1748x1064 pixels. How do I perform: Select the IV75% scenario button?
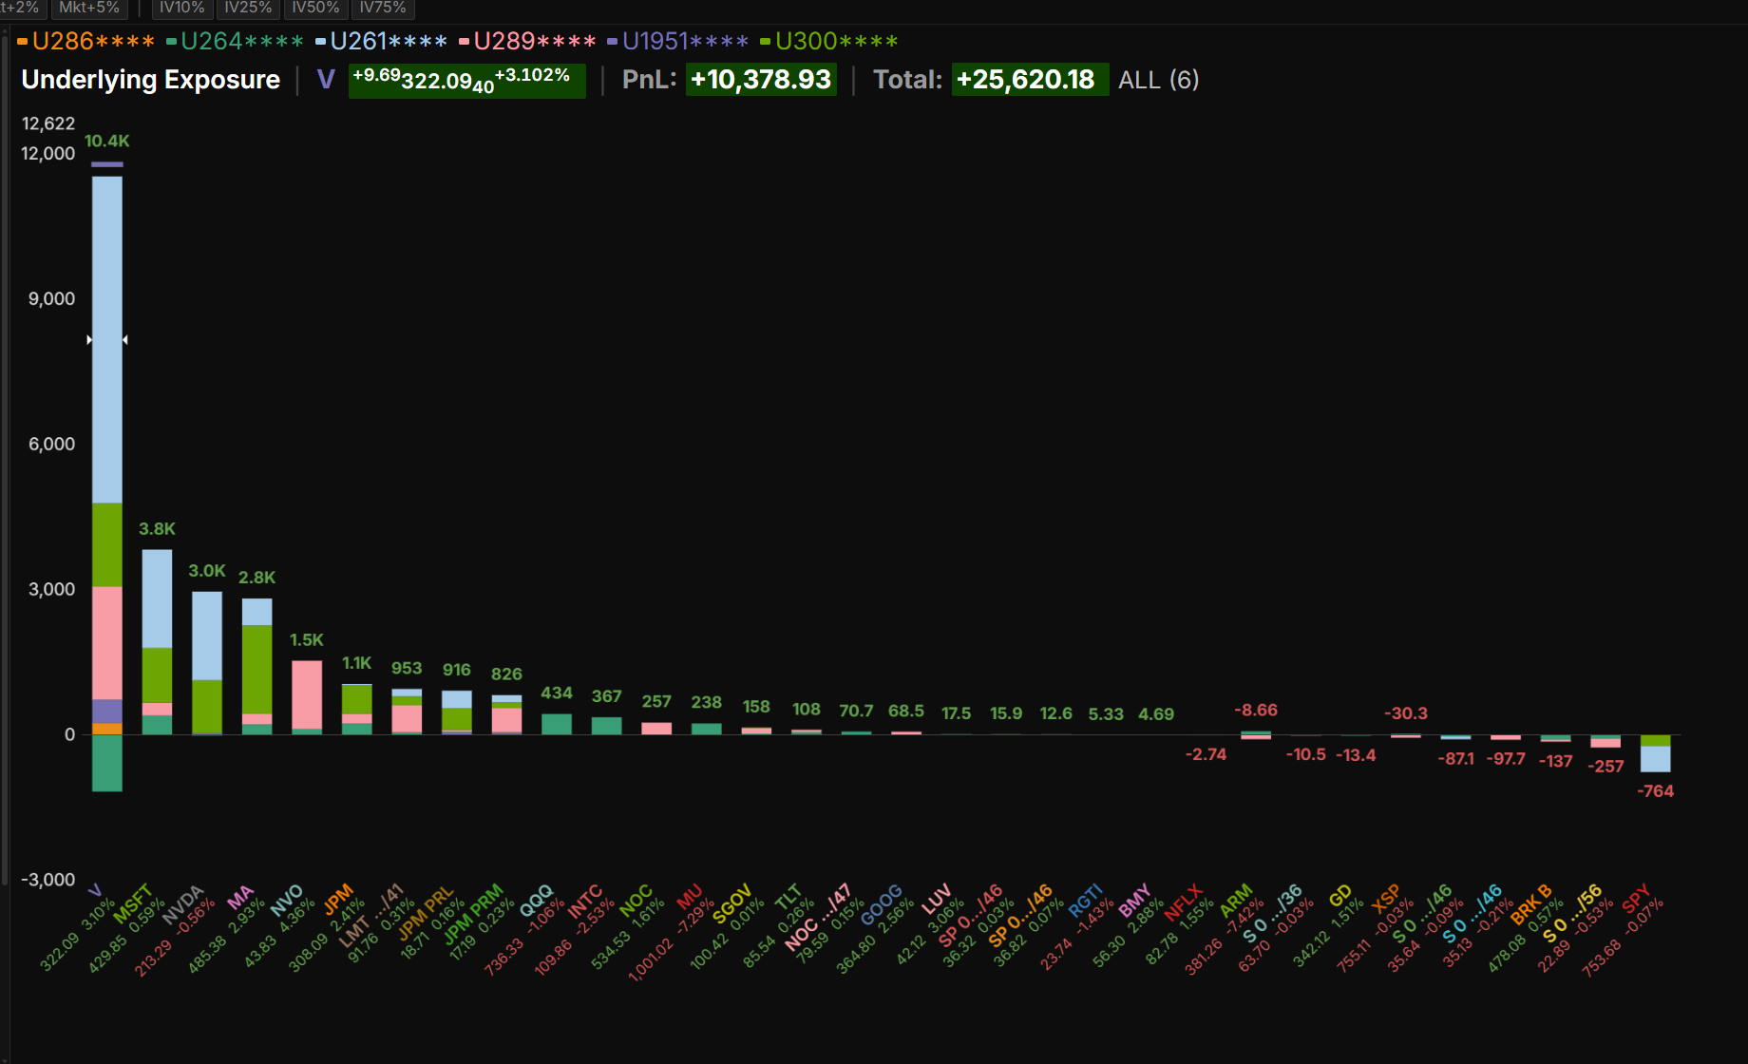tap(382, 8)
